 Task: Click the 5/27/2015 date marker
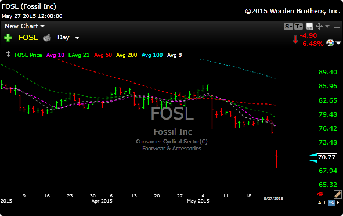[x=273, y=199]
